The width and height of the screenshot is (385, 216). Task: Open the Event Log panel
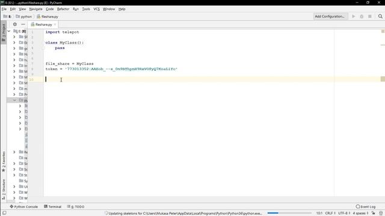tap(366, 206)
